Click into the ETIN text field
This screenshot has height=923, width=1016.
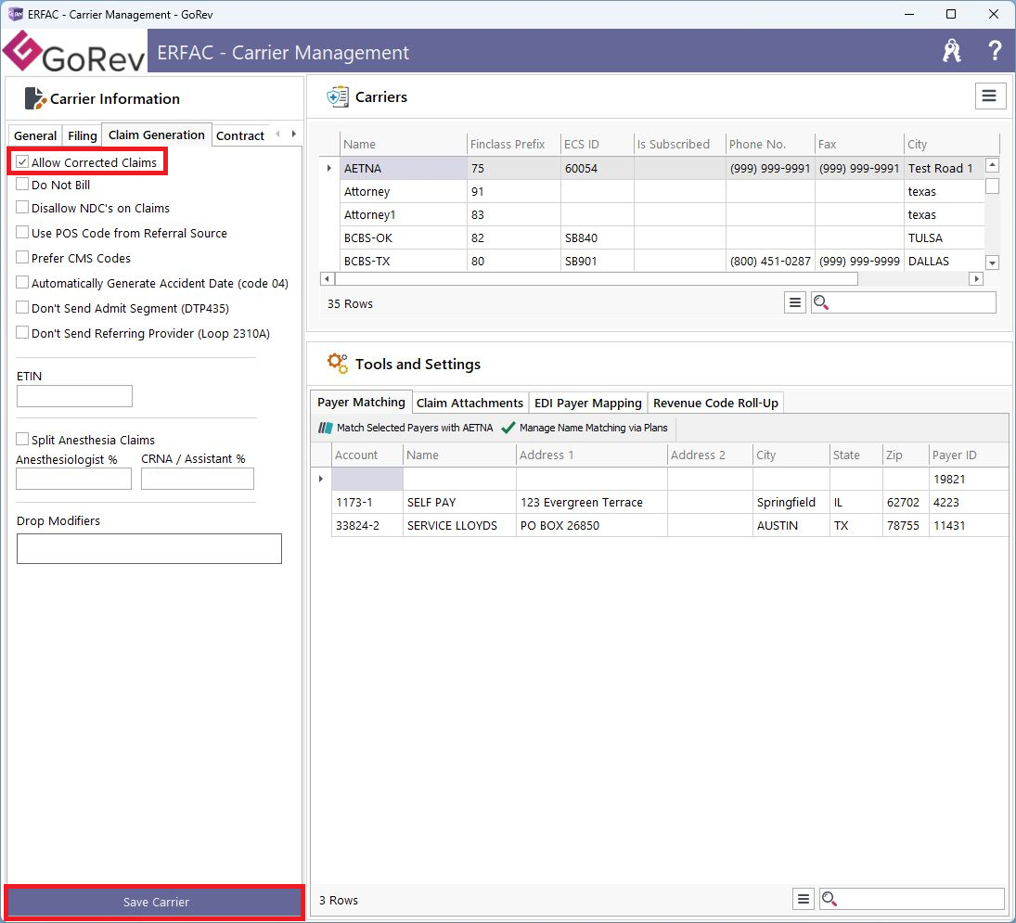74,396
